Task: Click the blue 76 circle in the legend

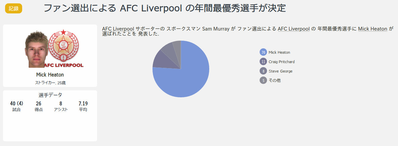Action: pos(263,52)
